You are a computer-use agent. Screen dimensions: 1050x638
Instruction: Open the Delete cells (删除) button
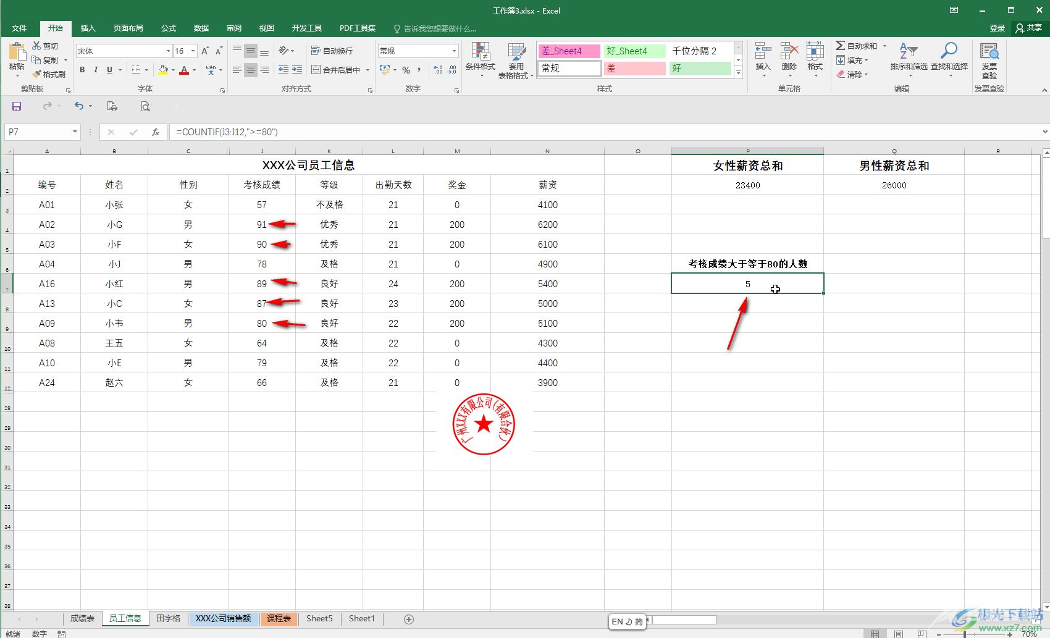point(789,60)
